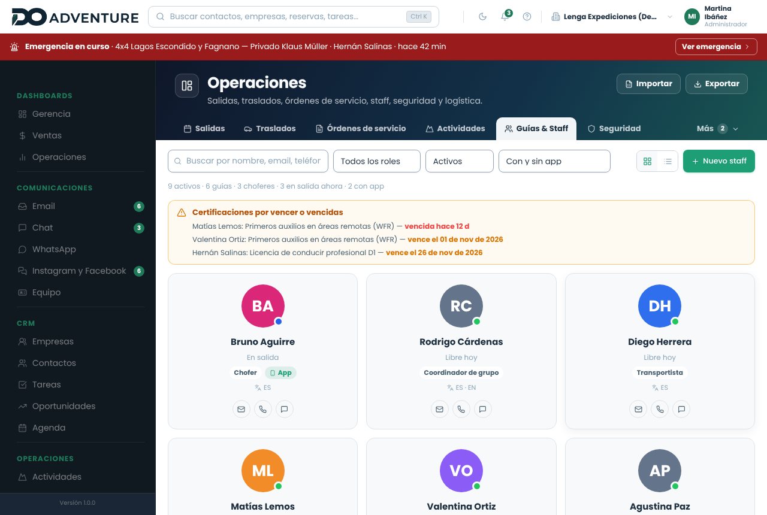Switch to list view
The image size is (767, 515).
668,161
